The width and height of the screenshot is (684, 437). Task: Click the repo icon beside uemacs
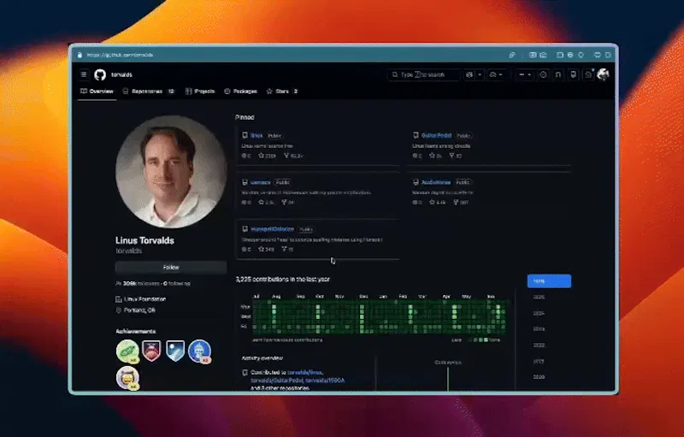point(245,182)
